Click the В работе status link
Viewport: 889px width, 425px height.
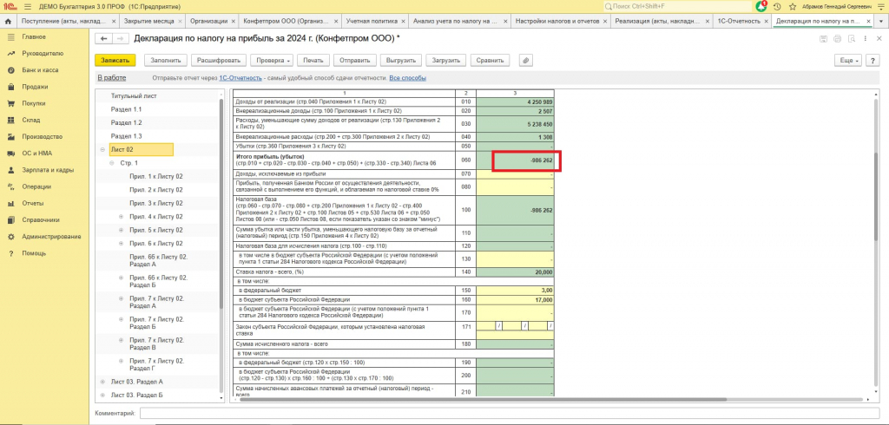(112, 78)
